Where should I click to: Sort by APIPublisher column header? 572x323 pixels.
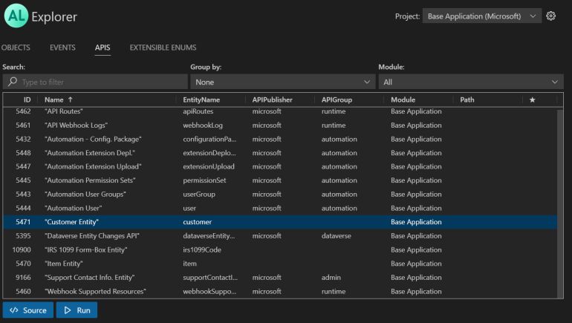[272, 99]
